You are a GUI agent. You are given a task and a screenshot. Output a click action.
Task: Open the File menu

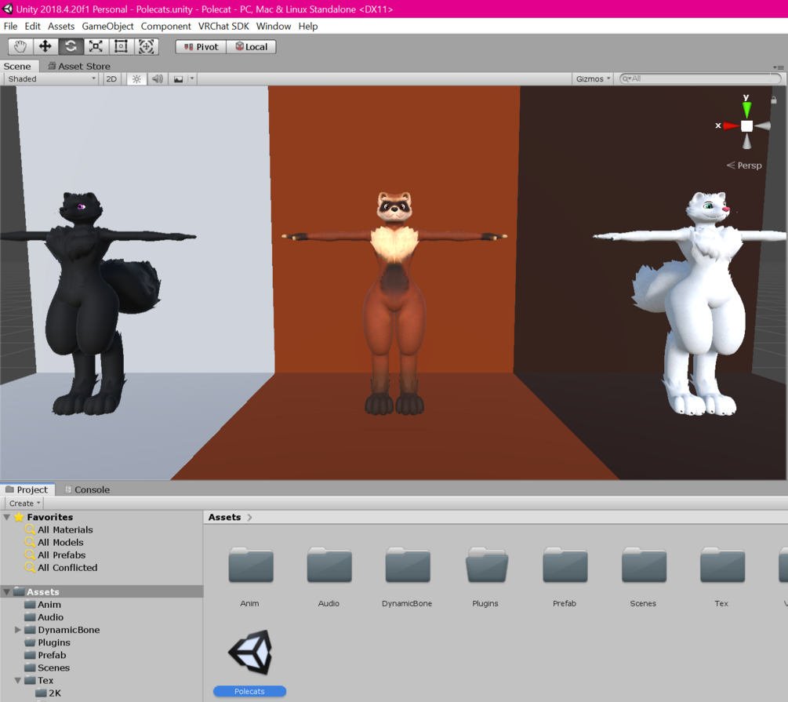10,26
